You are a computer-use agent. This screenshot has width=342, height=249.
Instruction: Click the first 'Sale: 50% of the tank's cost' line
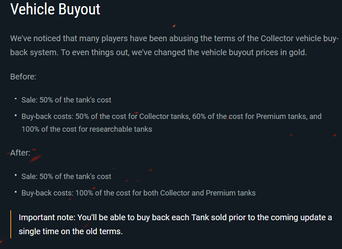66,100
